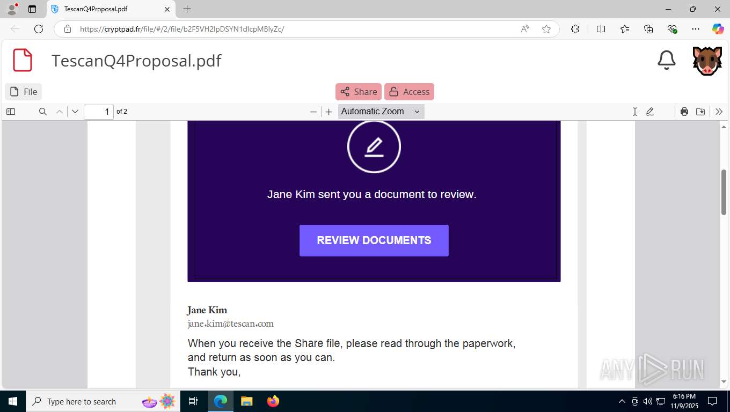Image resolution: width=730 pixels, height=412 pixels.
Task: Click the Share button
Action: point(359,92)
